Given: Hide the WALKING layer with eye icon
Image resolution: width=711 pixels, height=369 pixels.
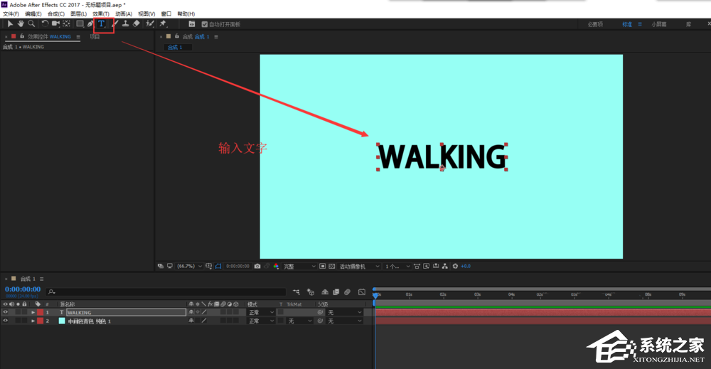Looking at the screenshot, I should [6, 312].
